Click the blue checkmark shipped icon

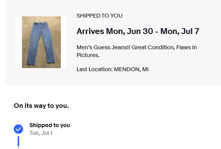point(18,129)
